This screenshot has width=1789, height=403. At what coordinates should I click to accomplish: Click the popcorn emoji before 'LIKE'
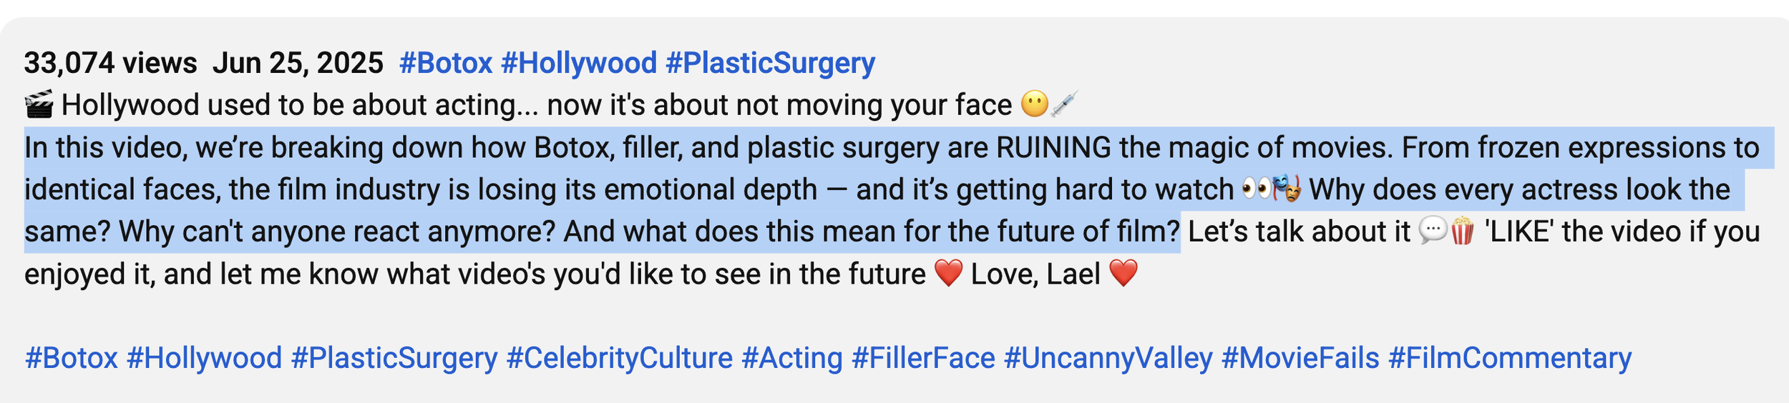[x=1462, y=231]
